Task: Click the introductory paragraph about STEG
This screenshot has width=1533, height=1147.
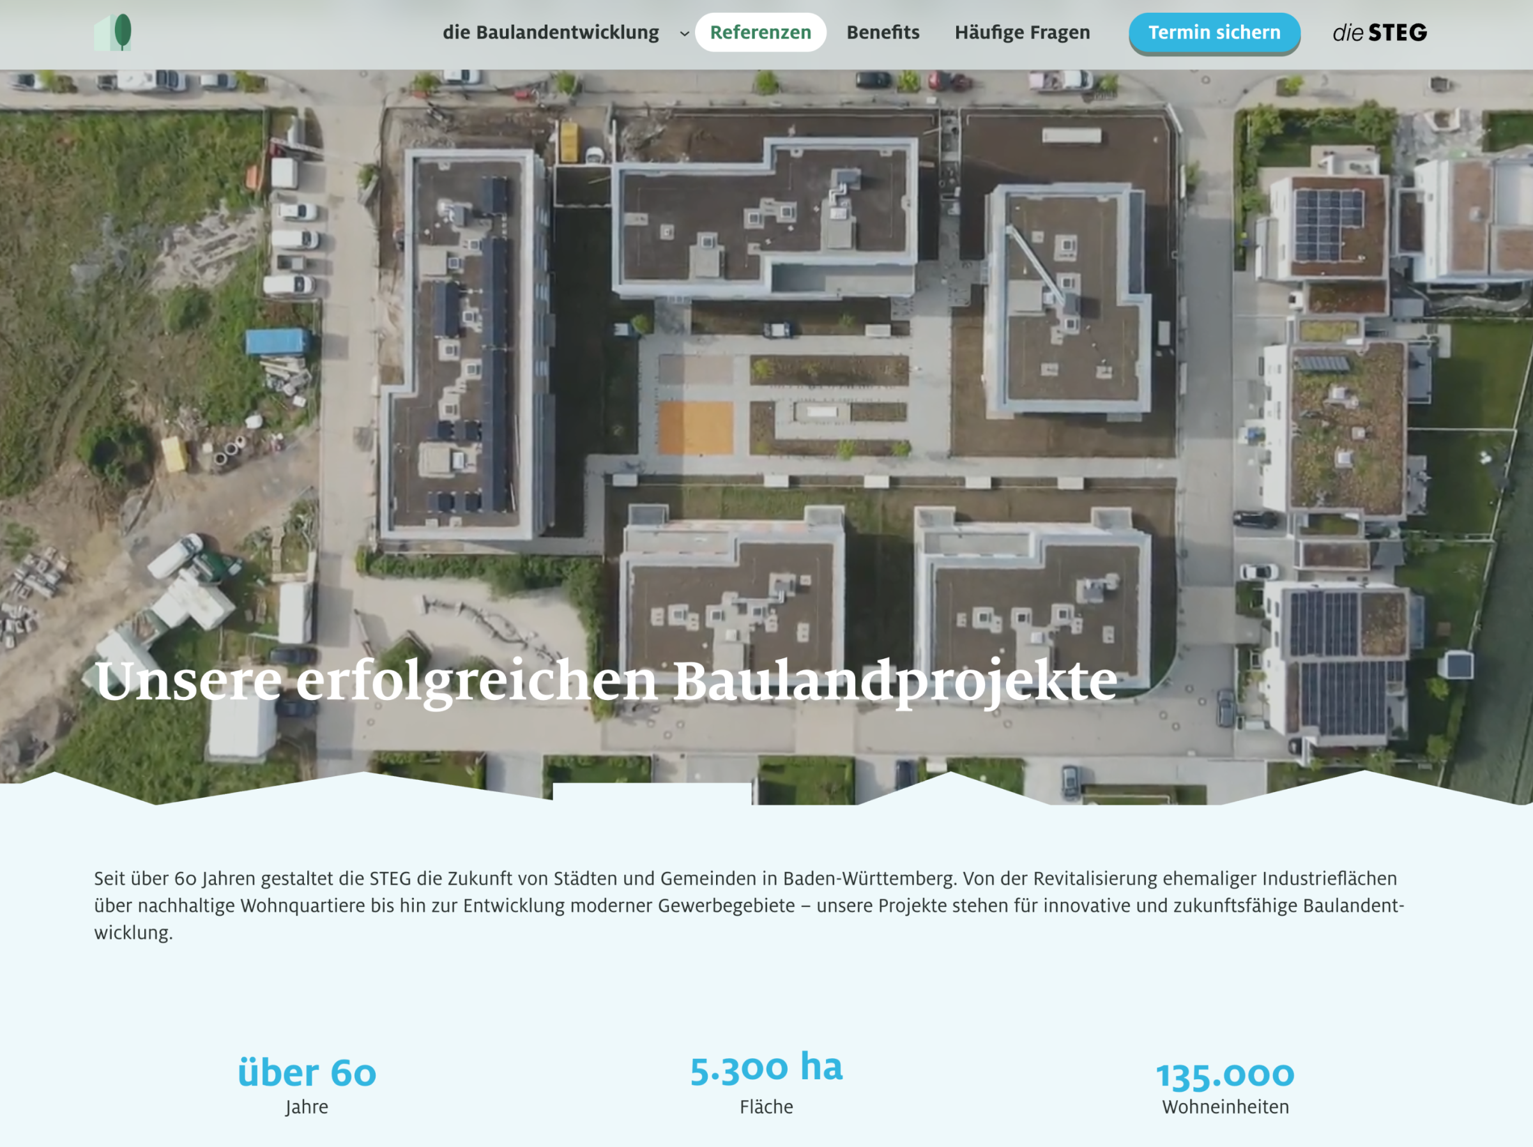Action: tap(762, 904)
